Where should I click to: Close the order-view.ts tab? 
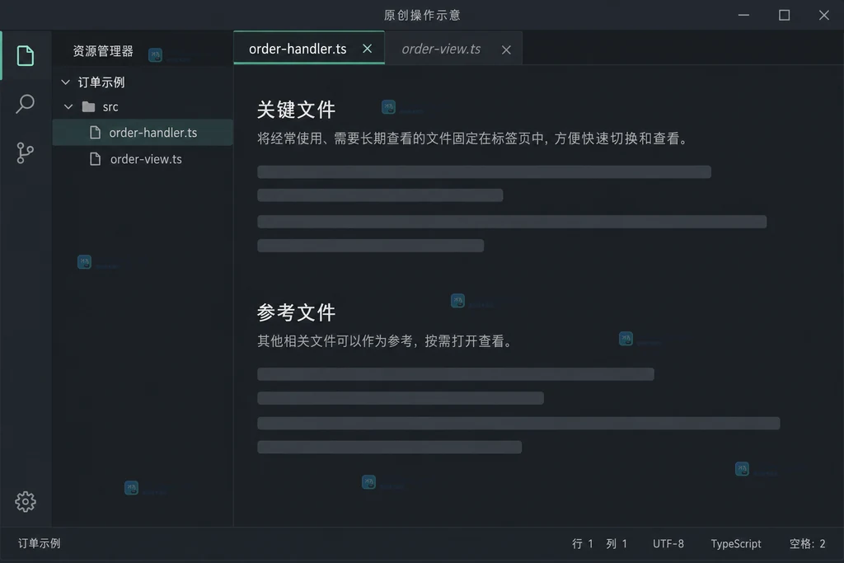point(506,49)
